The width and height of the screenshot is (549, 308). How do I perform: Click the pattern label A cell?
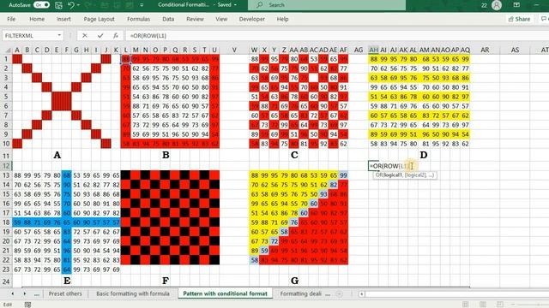point(57,155)
